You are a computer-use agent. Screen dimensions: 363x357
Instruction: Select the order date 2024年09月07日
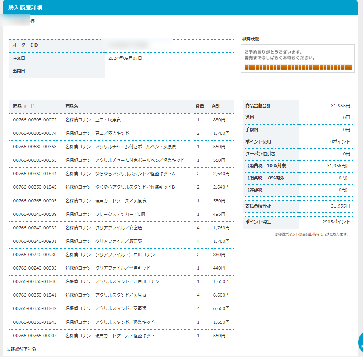tap(125, 58)
